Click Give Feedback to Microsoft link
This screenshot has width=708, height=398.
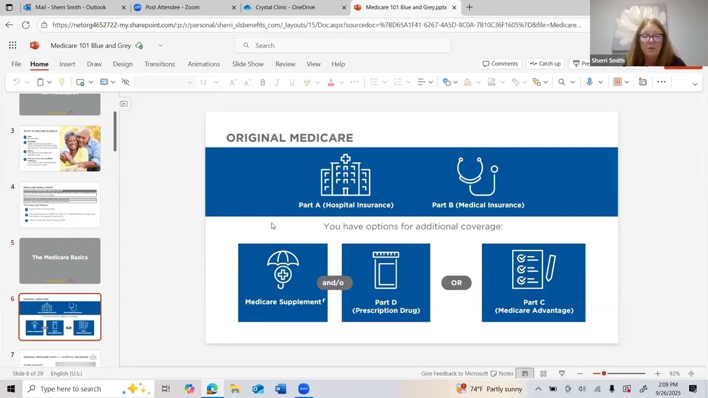455,374
